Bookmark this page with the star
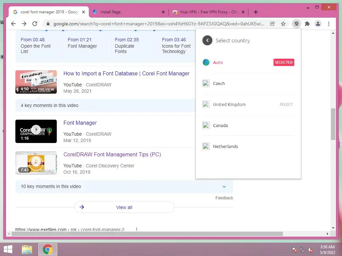The height and width of the screenshot is (256, 342). (x=283, y=24)
